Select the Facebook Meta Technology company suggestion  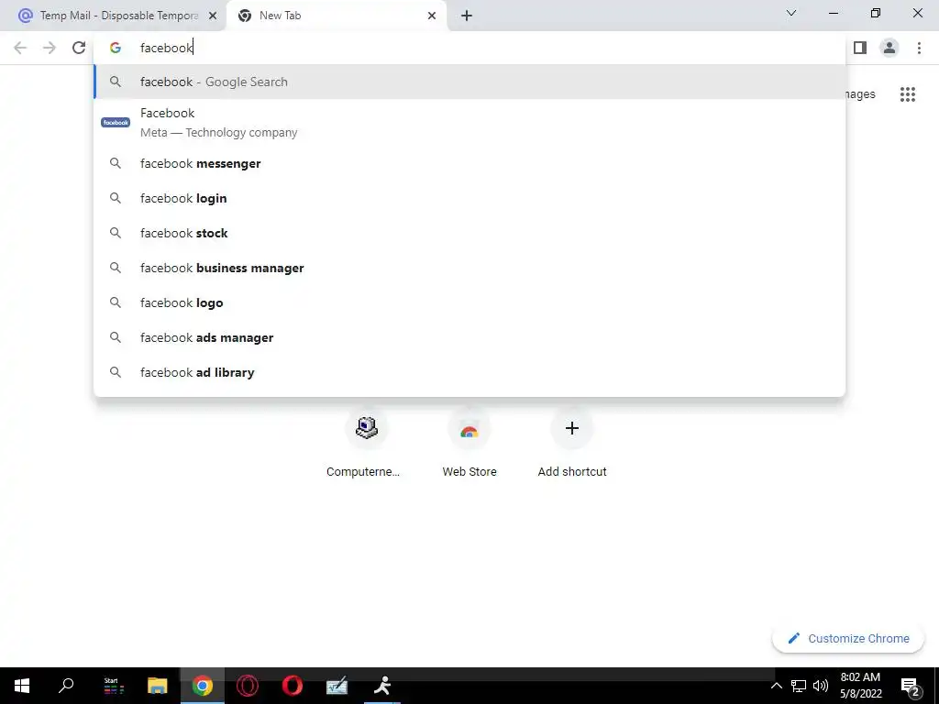pos(469,122)
